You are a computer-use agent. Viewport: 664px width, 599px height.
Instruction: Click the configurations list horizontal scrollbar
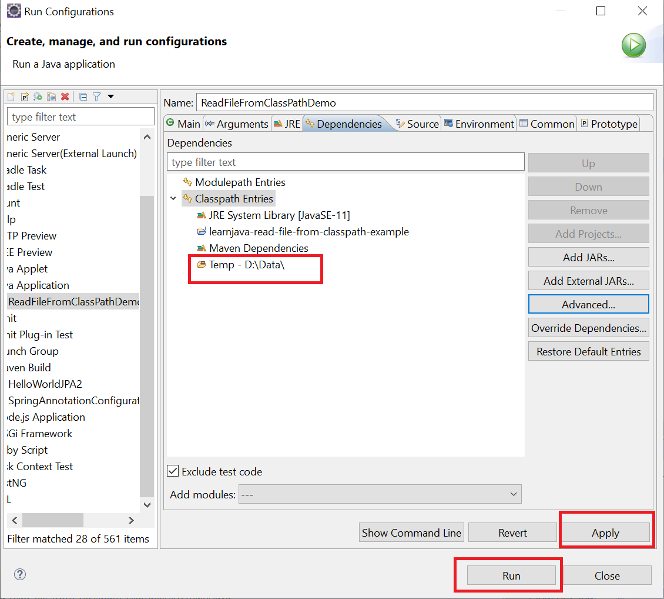tap(53, 520)
